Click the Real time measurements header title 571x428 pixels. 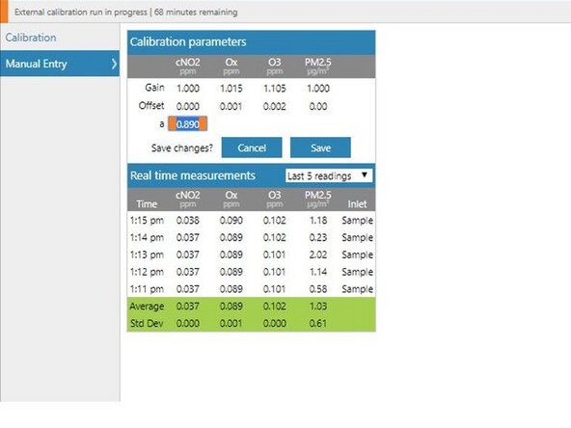[x=193, y=175]
